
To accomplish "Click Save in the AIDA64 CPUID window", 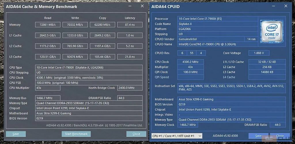I will pos(258,136).
